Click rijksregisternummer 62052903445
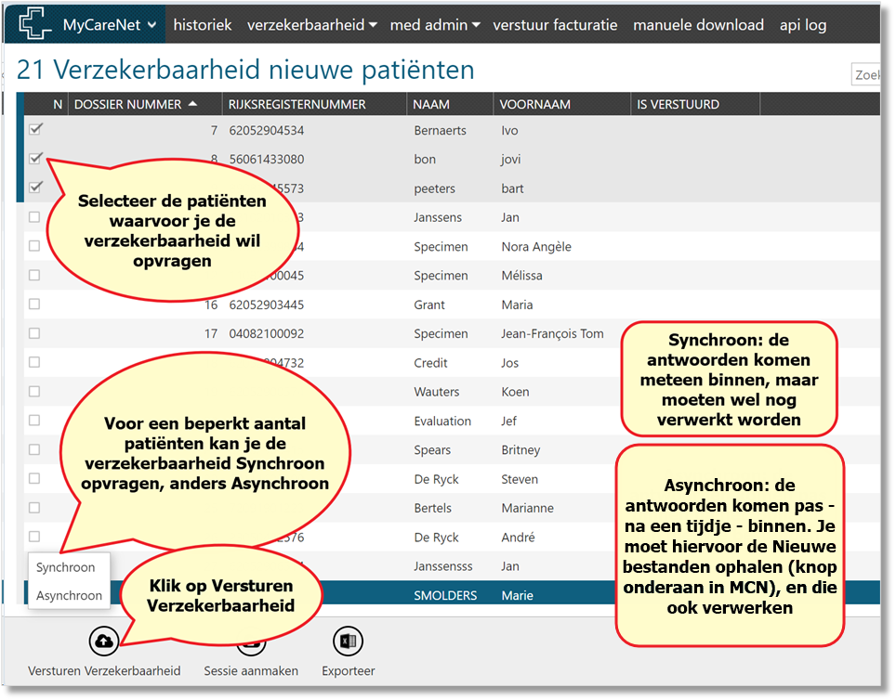Image resolution: width=896 pixels, height=700 pixels. 266,305
